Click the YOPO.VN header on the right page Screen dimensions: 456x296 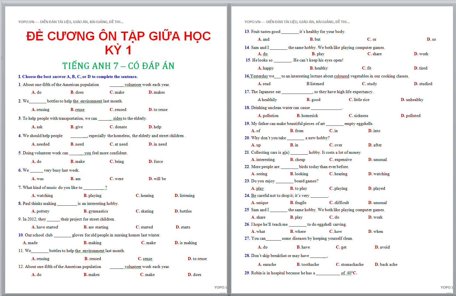coord(297,22)
